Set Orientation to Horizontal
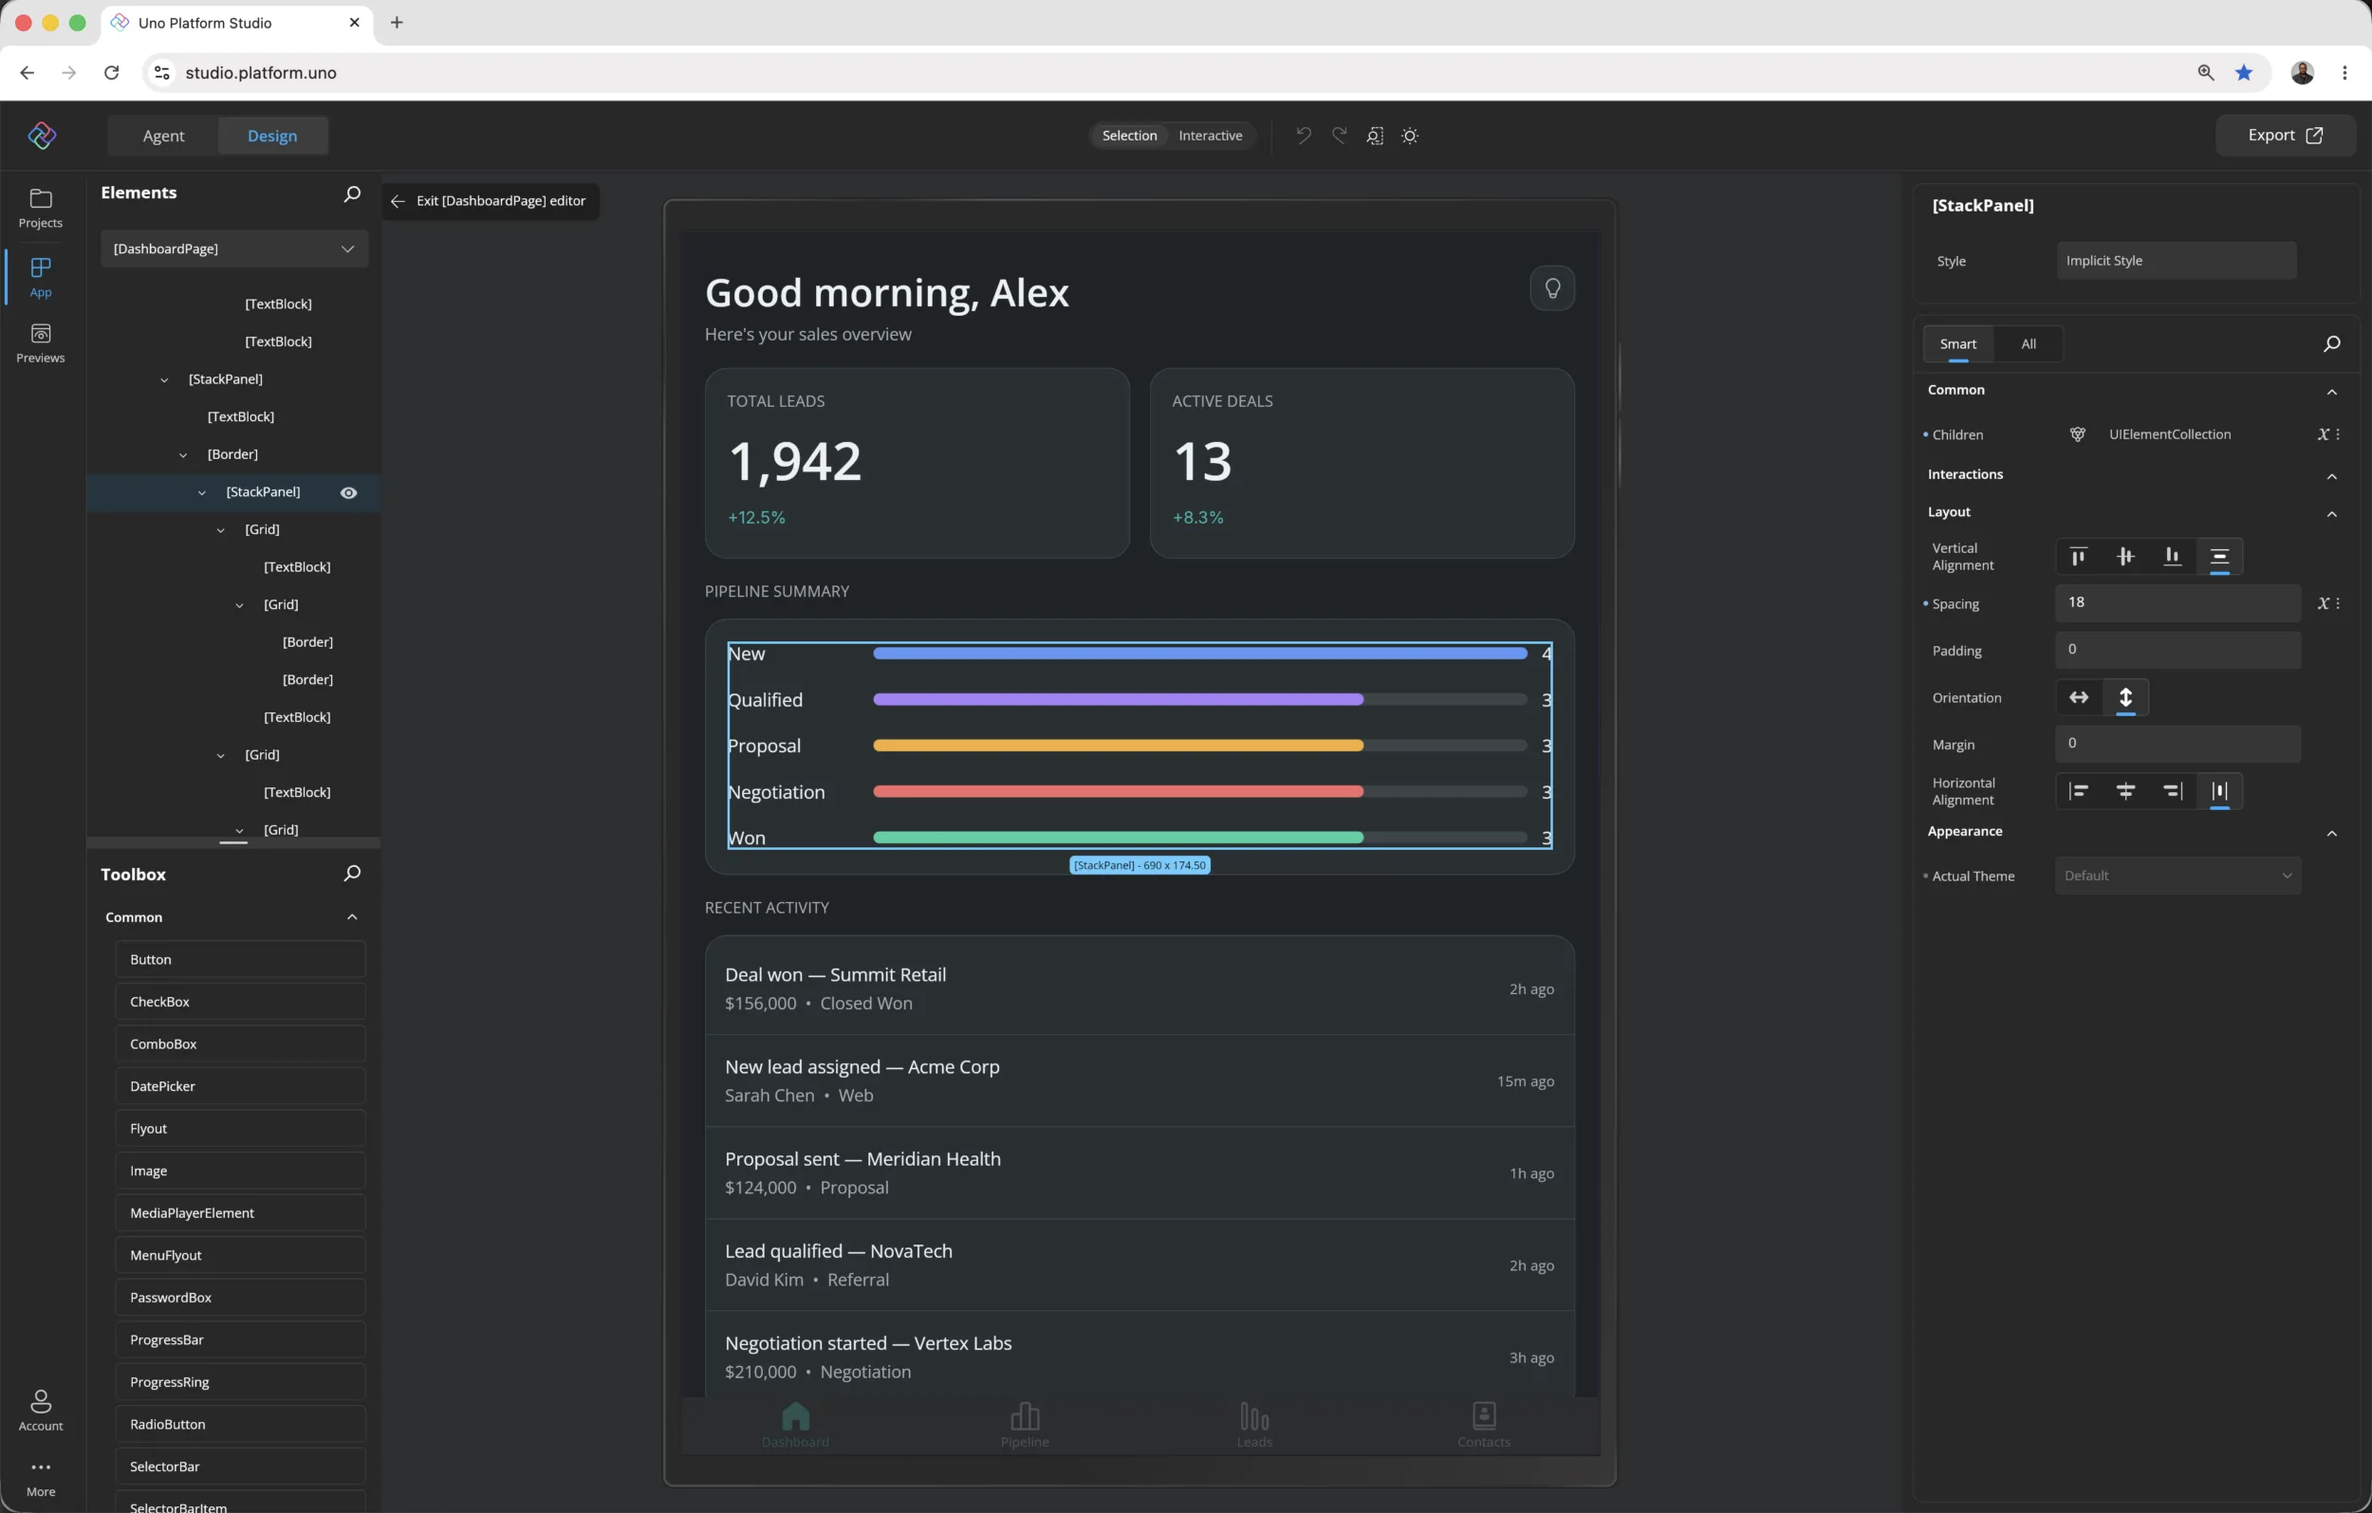The width and height of the screenshot is (2372, 1513). coord(2079,697)
